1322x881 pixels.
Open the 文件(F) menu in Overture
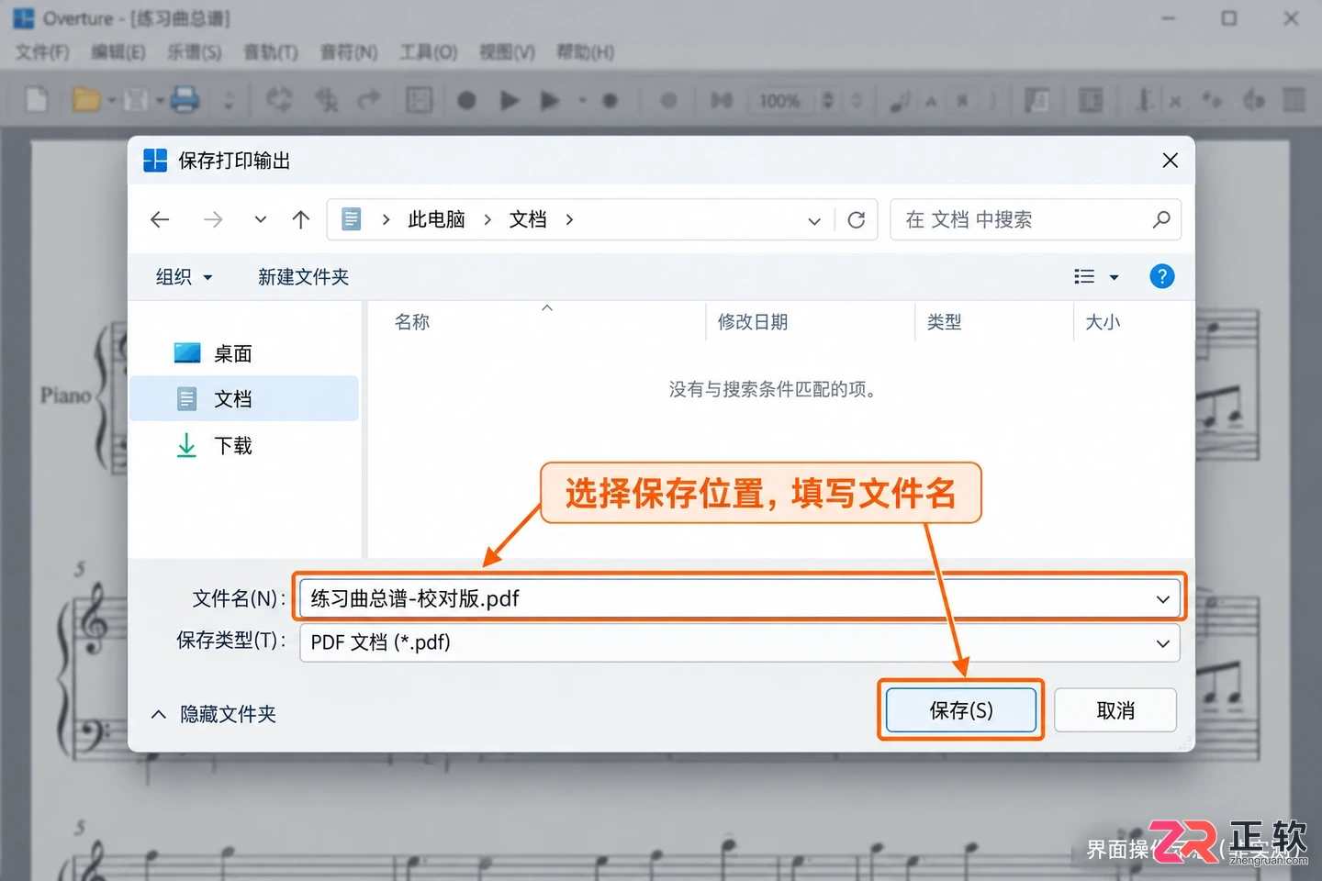[42, 52]
